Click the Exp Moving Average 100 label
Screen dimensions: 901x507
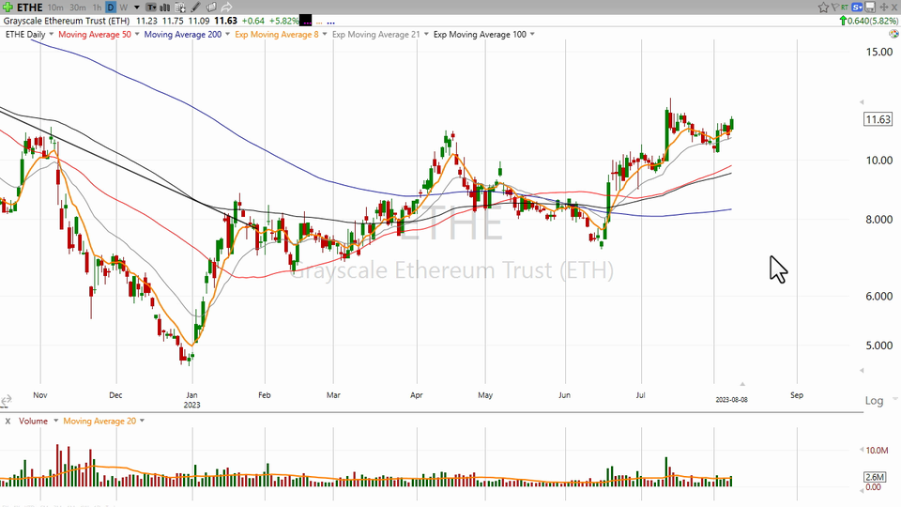(480, 35)
